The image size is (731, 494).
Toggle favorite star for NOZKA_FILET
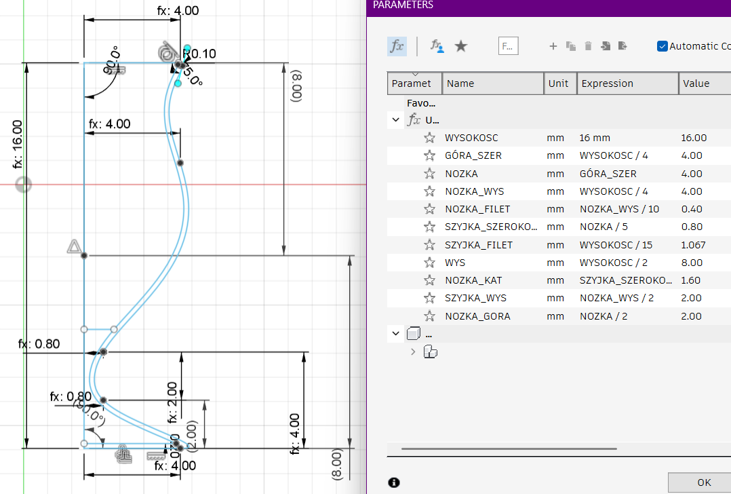429,209
